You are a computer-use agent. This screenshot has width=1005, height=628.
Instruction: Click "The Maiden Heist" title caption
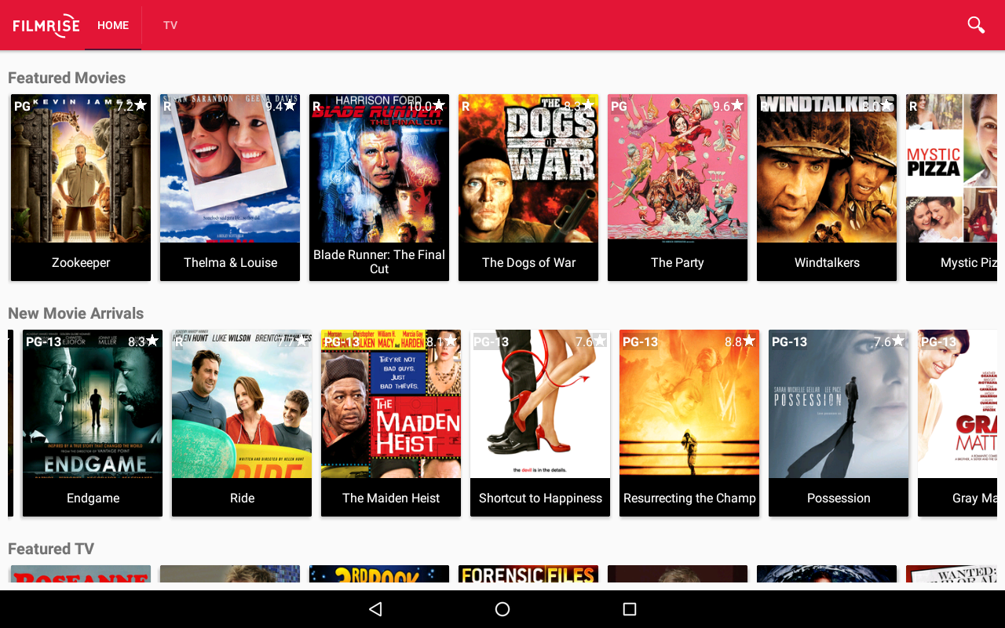[x=391, y=498]
